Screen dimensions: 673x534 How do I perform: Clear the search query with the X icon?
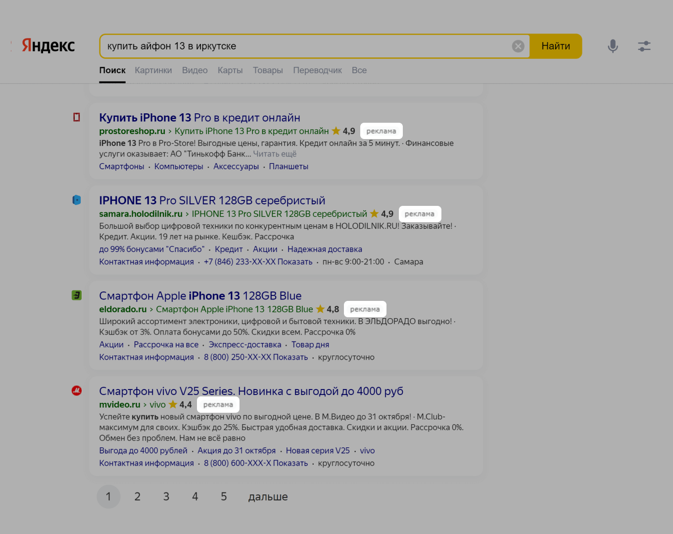click(518, 46)
